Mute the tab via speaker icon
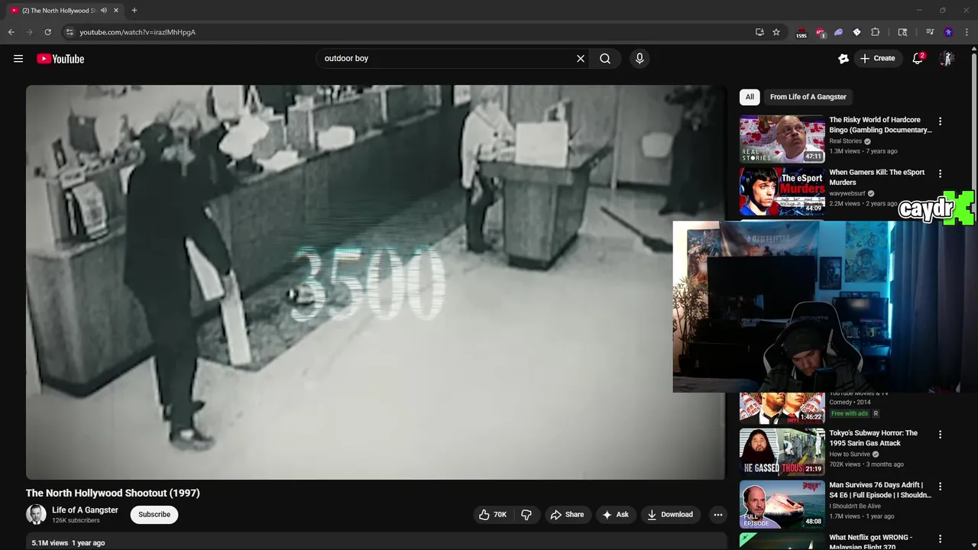Image resolution: width=978 pixels, height=550 pixels. point(104,11)
